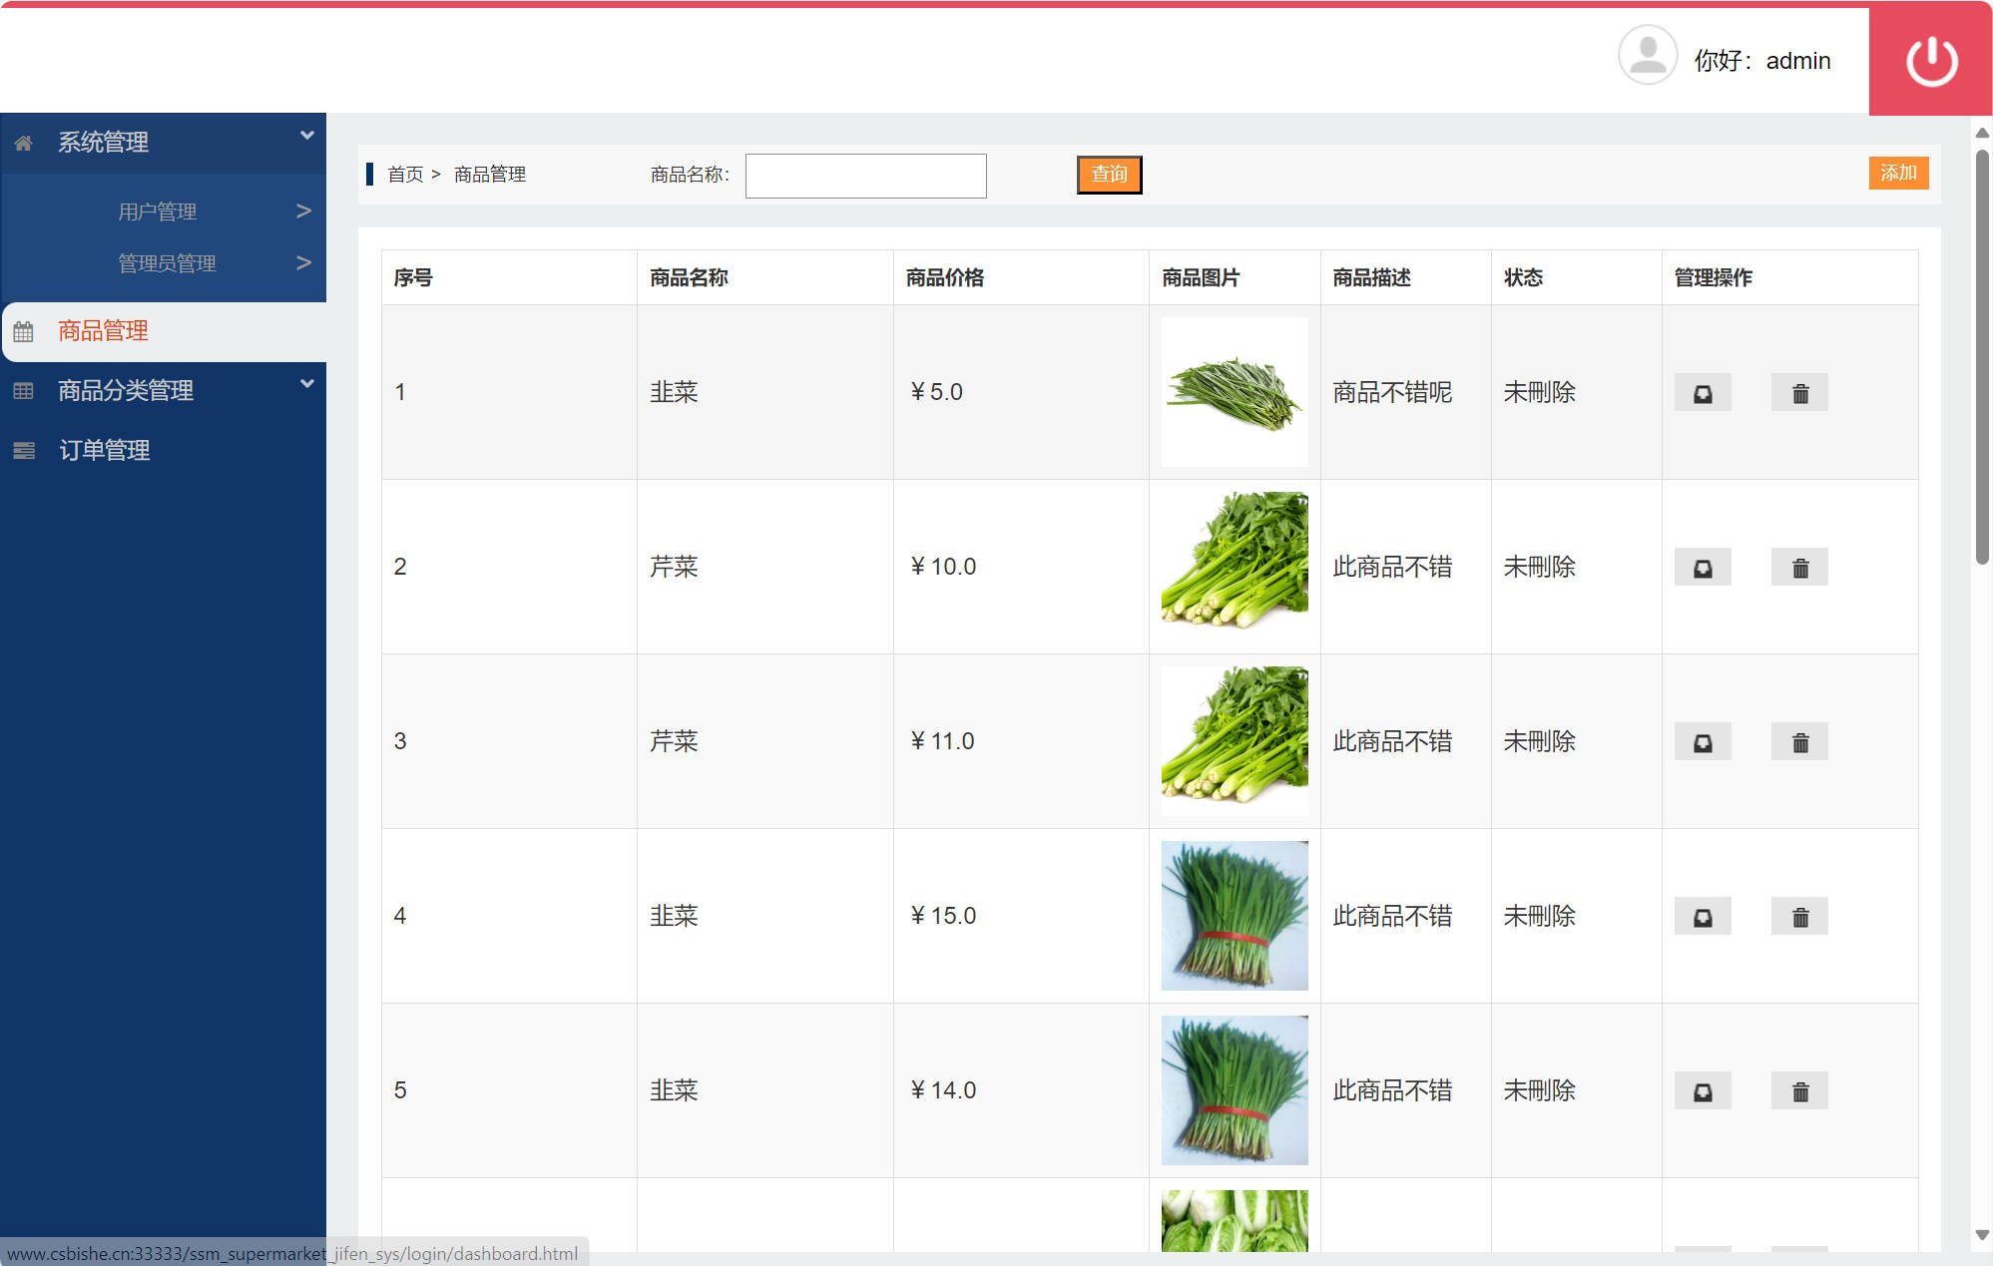Click the 添加 button to add a product
Viewport: 1993px width, 1266px height.
[x=1897, y=173]
